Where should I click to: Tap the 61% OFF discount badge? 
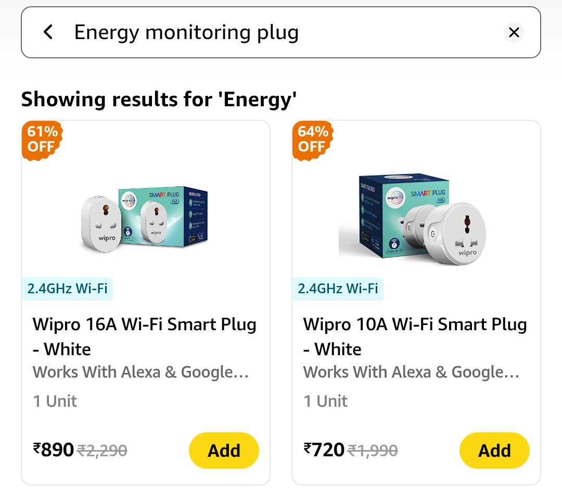[42, 139]
